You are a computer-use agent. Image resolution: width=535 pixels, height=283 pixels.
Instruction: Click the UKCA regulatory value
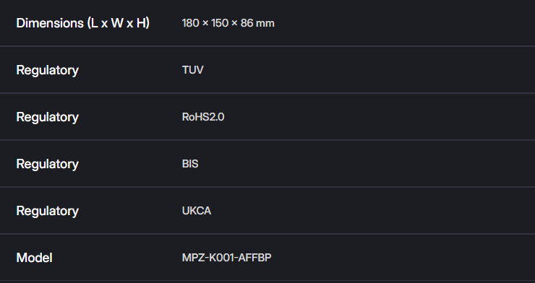coord(197,211)
